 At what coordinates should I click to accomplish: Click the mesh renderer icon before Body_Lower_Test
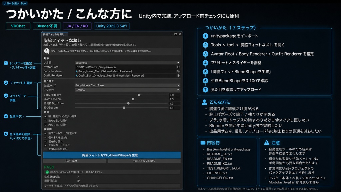77,71
